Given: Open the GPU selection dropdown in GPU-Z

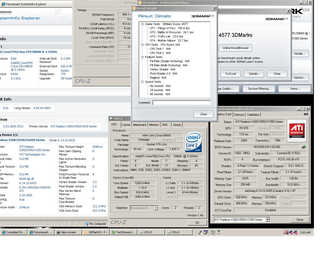Looking at the screenshot, I should tap(267, 220).
